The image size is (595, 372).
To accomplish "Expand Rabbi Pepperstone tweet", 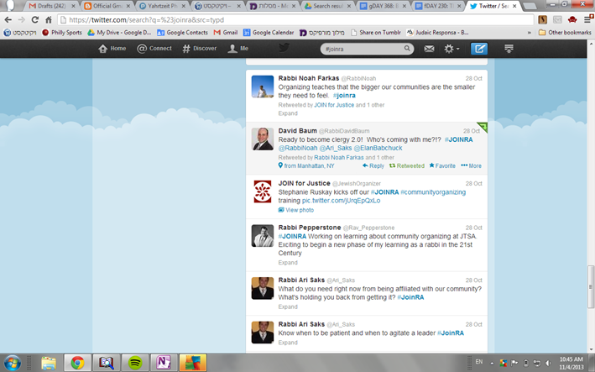I will 288,263.
